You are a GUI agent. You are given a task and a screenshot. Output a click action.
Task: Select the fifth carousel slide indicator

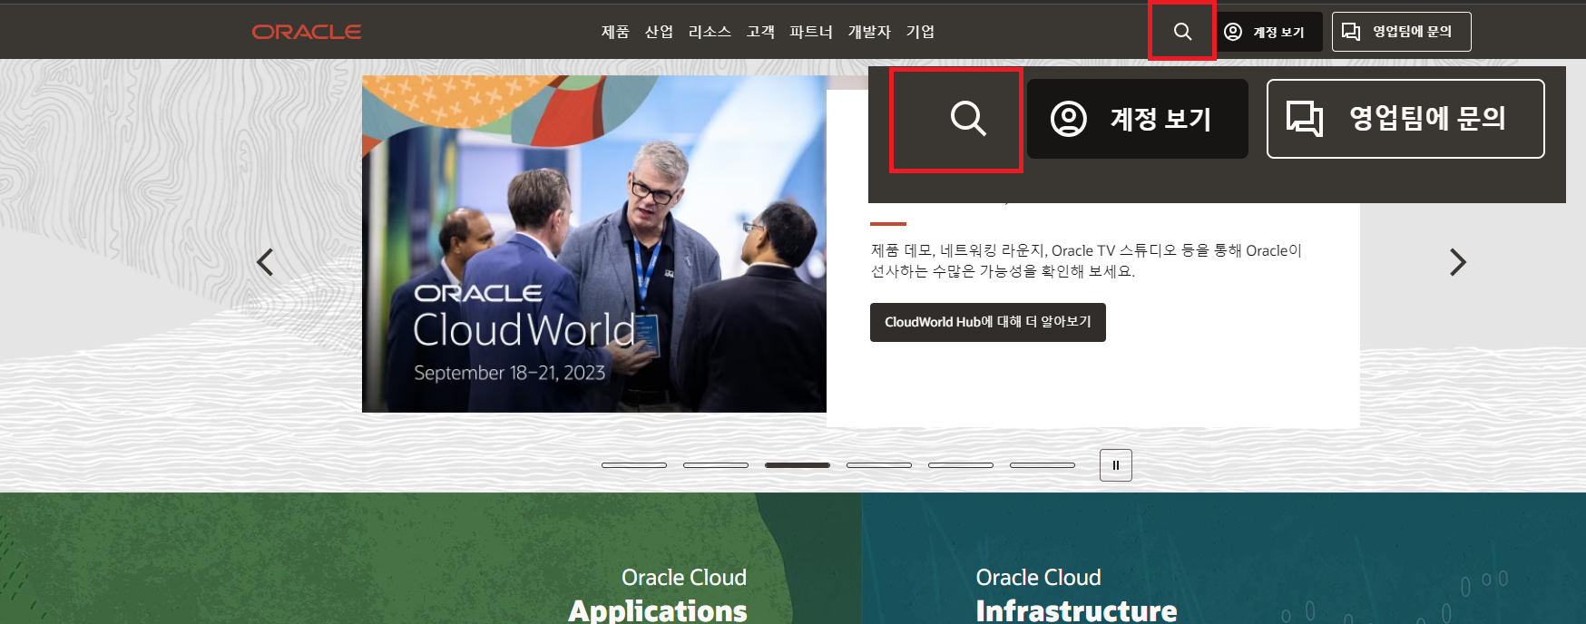pyautogui.click(x=961, y=465)
